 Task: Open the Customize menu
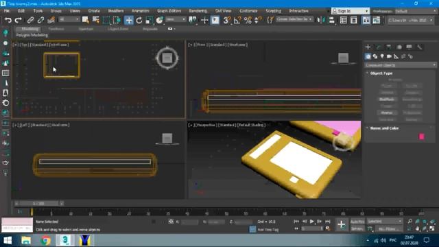(248, 11)
